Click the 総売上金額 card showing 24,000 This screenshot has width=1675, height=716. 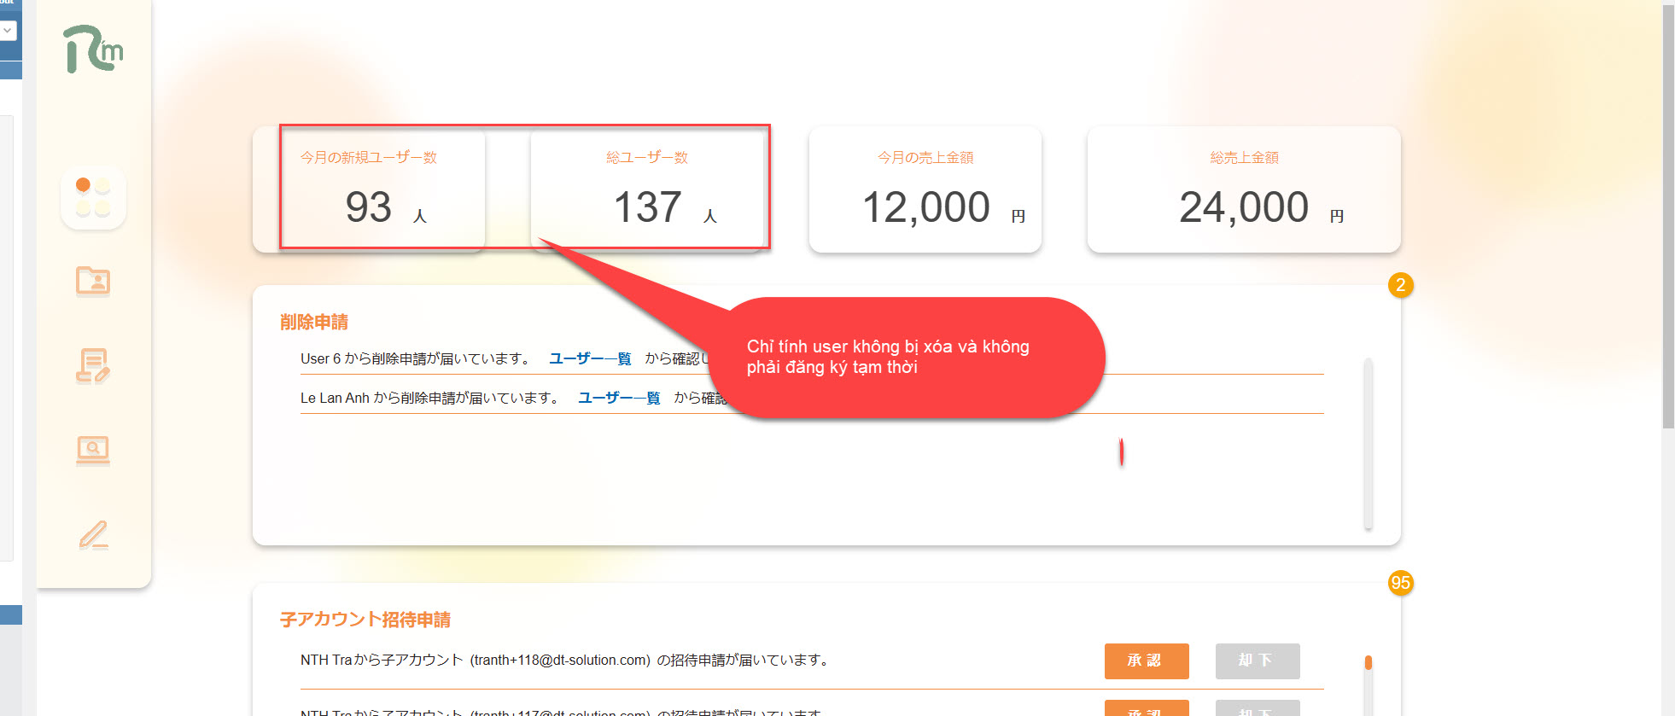pos(1243,189)
